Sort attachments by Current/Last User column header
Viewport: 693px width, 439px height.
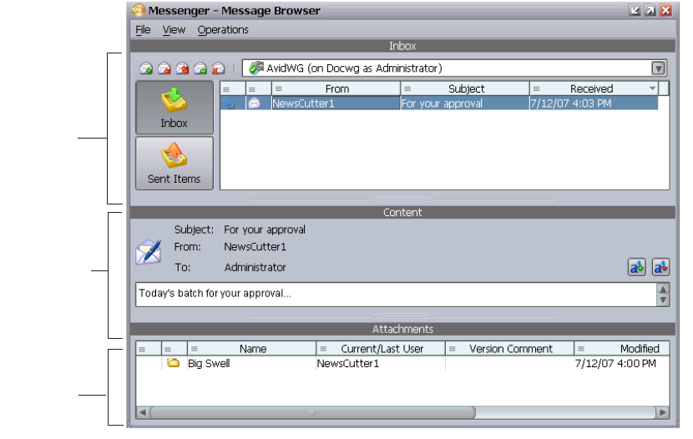point(381,349)
